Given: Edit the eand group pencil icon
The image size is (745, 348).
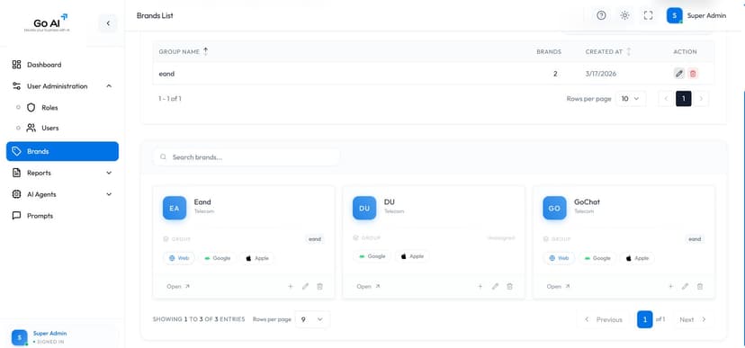Looking at the screenshot, I should (679, 74).
